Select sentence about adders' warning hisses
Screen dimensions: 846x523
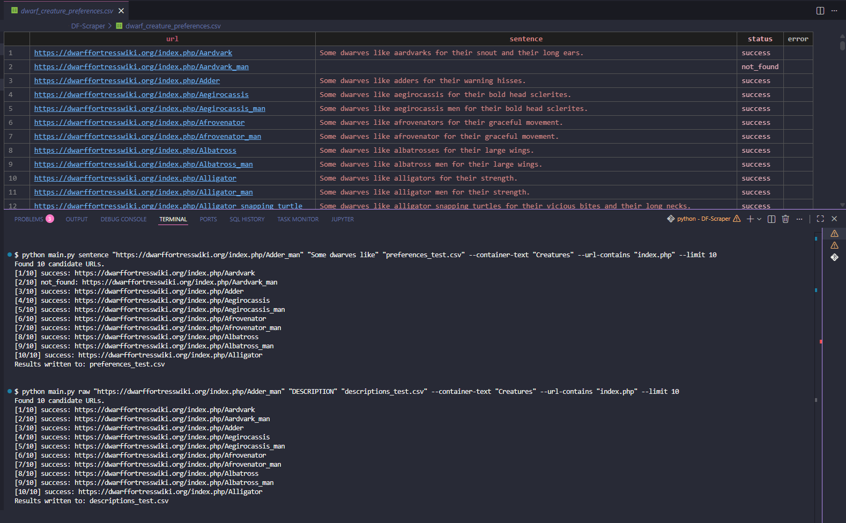point(422,80)
